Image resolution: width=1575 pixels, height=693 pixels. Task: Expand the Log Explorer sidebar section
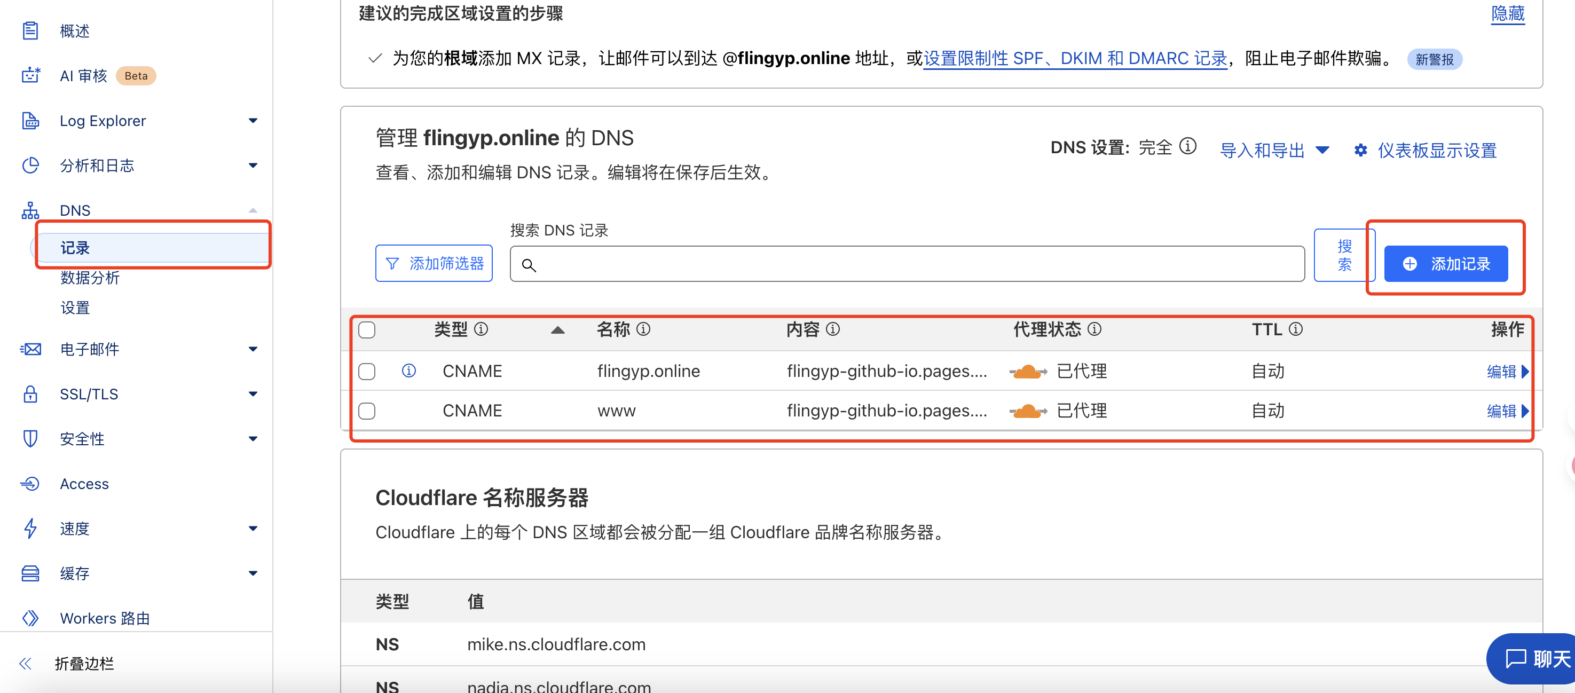(x=253, y=121)
